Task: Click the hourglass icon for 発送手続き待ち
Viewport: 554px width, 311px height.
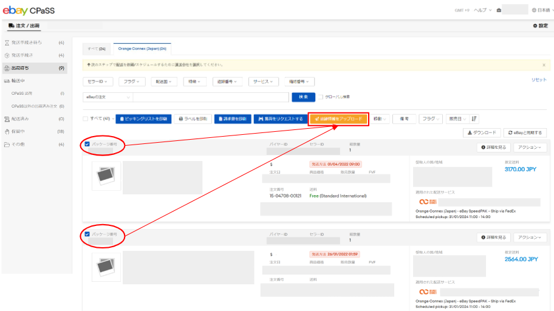Action: (x=7, y=43)
